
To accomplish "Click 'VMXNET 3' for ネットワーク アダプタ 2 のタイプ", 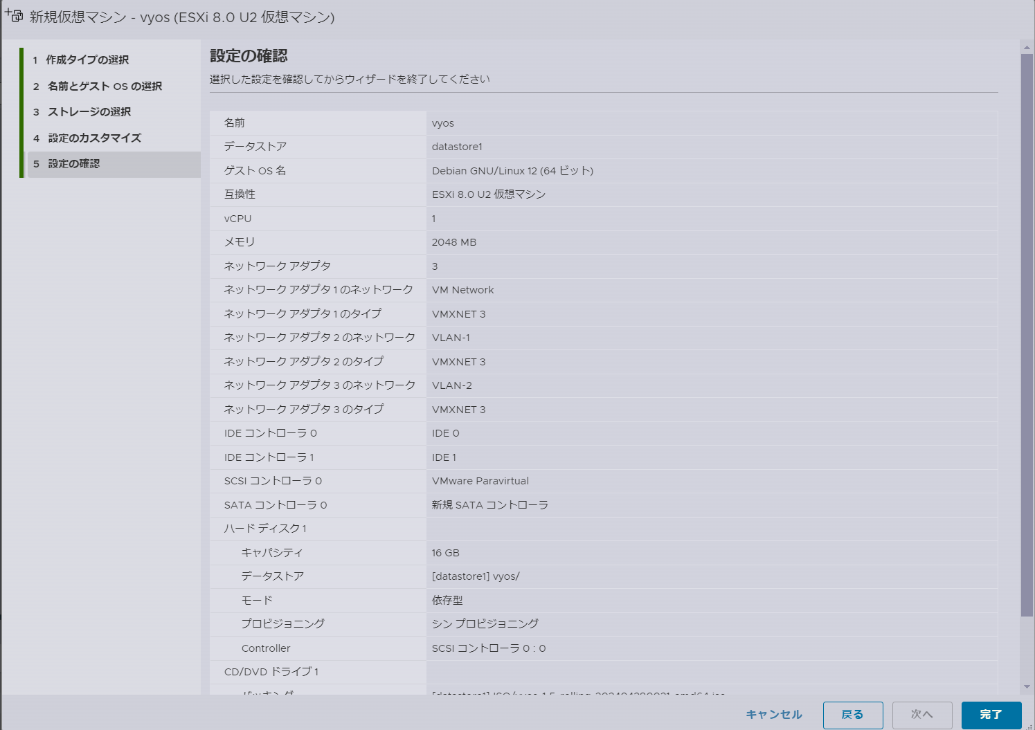I will [x=459, y=362].
